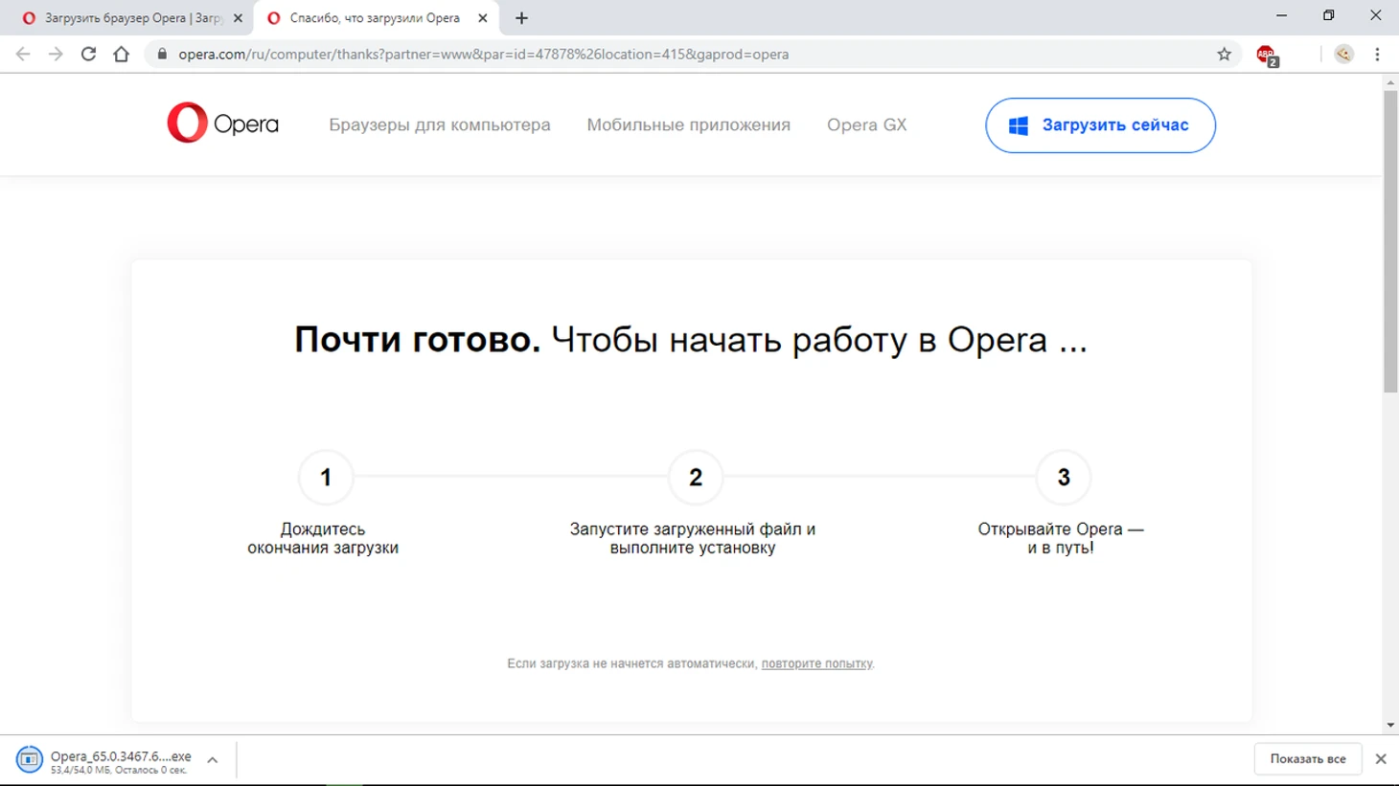Open 'Мобильные приложения' menu
This screenshot has width=1399, height=786.
[689, 124]
